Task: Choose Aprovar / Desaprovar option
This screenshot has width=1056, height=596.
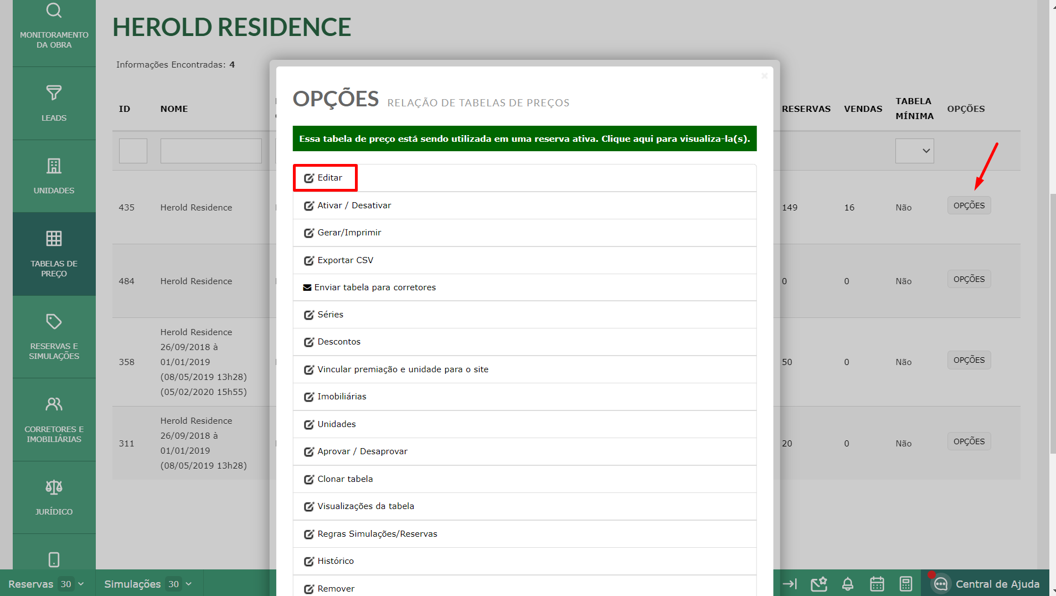Action: pyautogui.click(x=524, y=451)
